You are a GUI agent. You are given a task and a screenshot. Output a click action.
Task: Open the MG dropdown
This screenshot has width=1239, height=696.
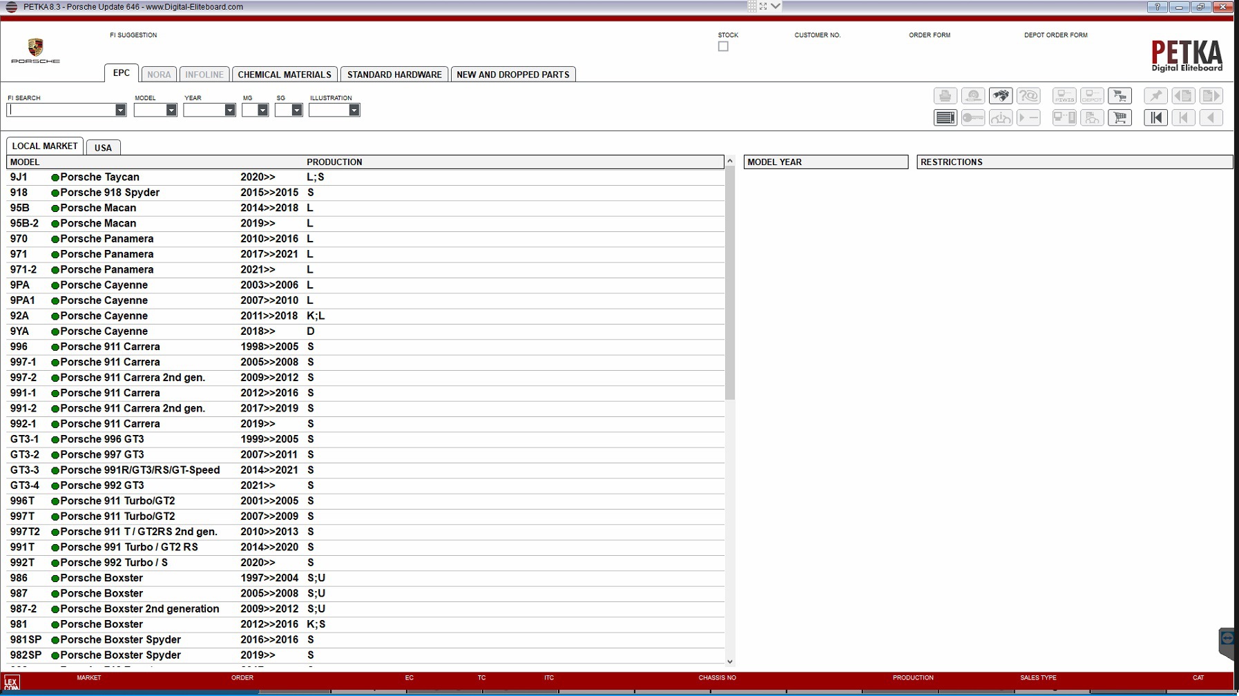pos(262,110)
